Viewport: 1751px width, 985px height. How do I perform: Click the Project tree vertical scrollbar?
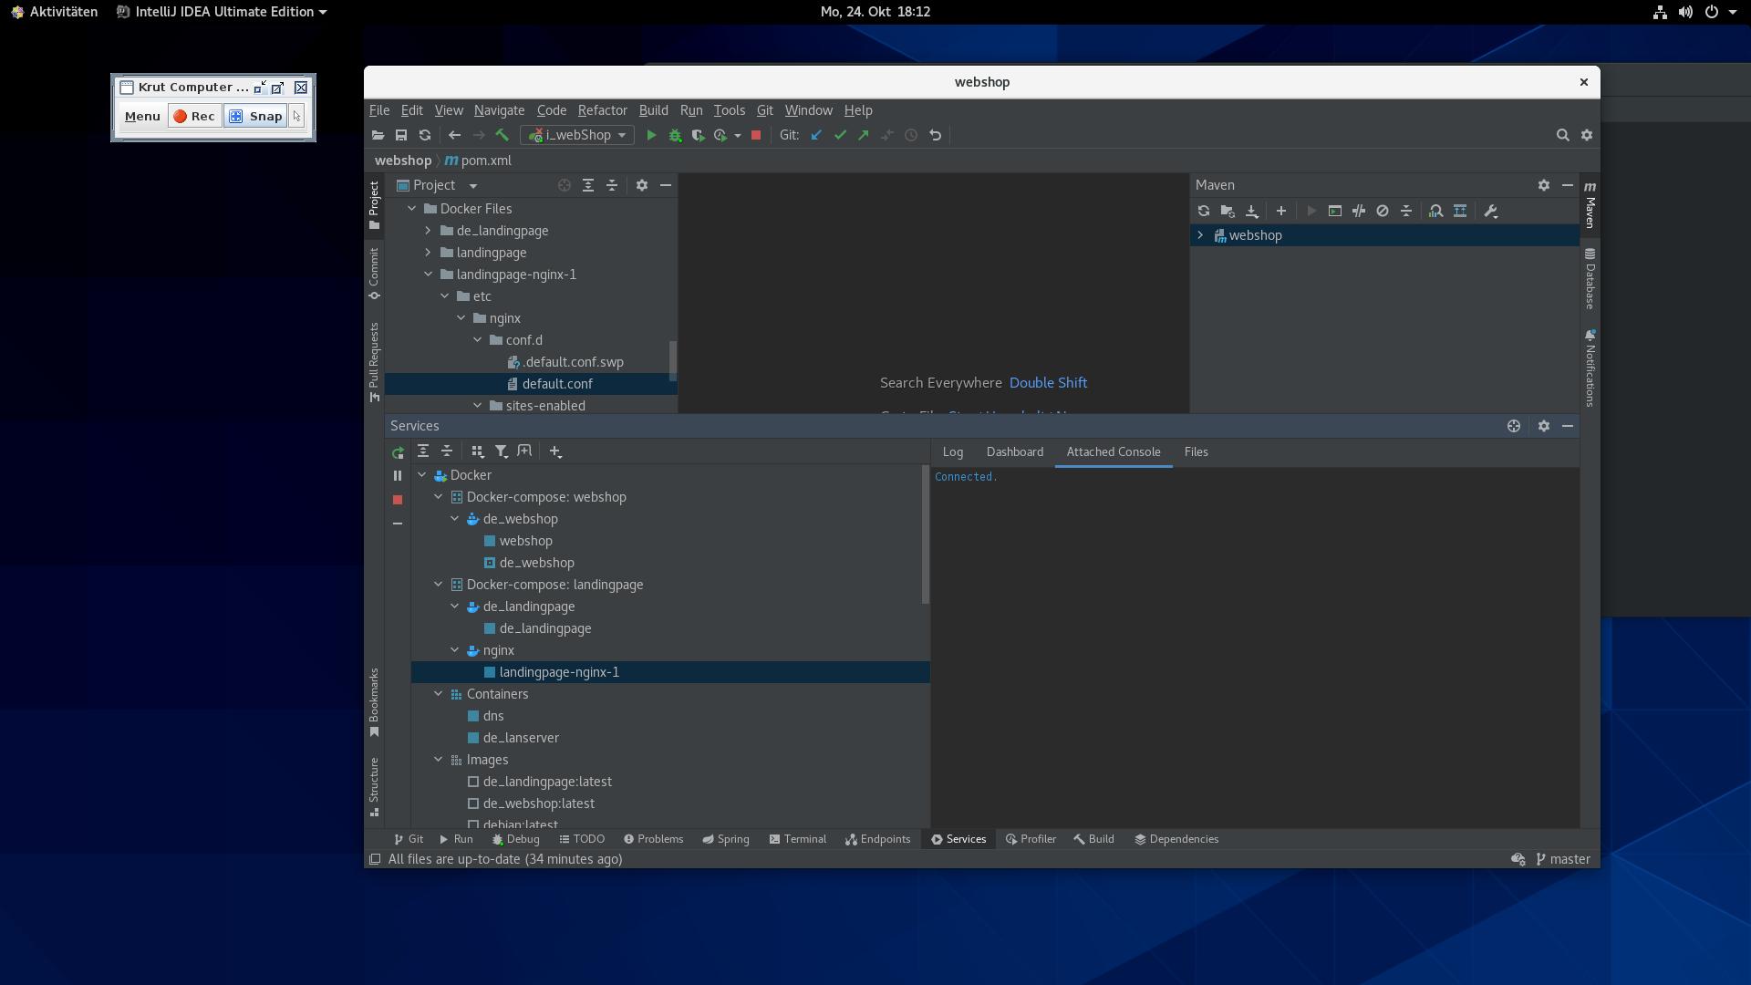click(x=673, y=360)
